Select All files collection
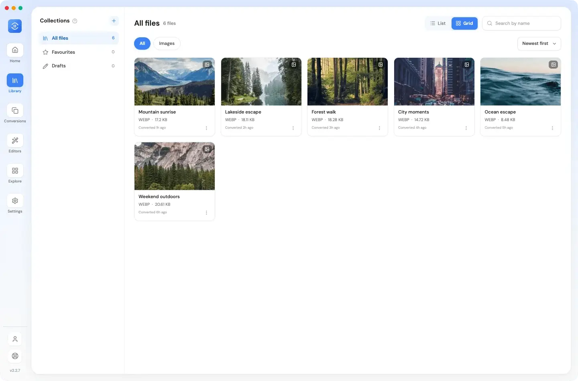This screenshot has width=578, height=381. coord(79,38)
